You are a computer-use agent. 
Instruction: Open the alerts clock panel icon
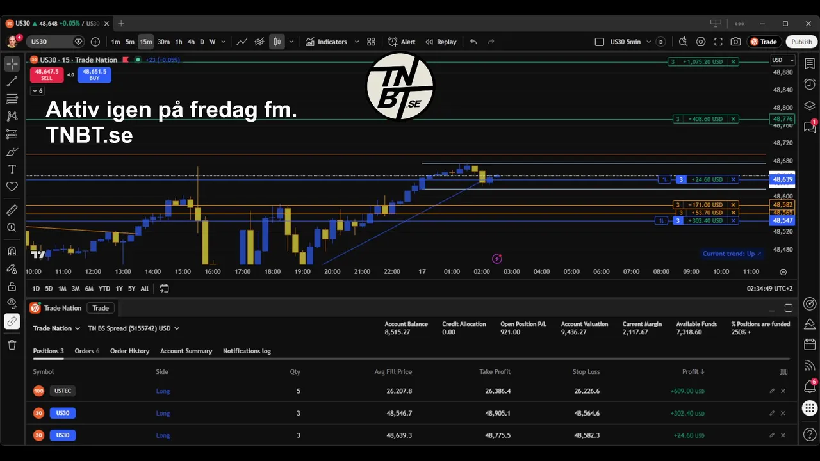click(x=810, y=85)
